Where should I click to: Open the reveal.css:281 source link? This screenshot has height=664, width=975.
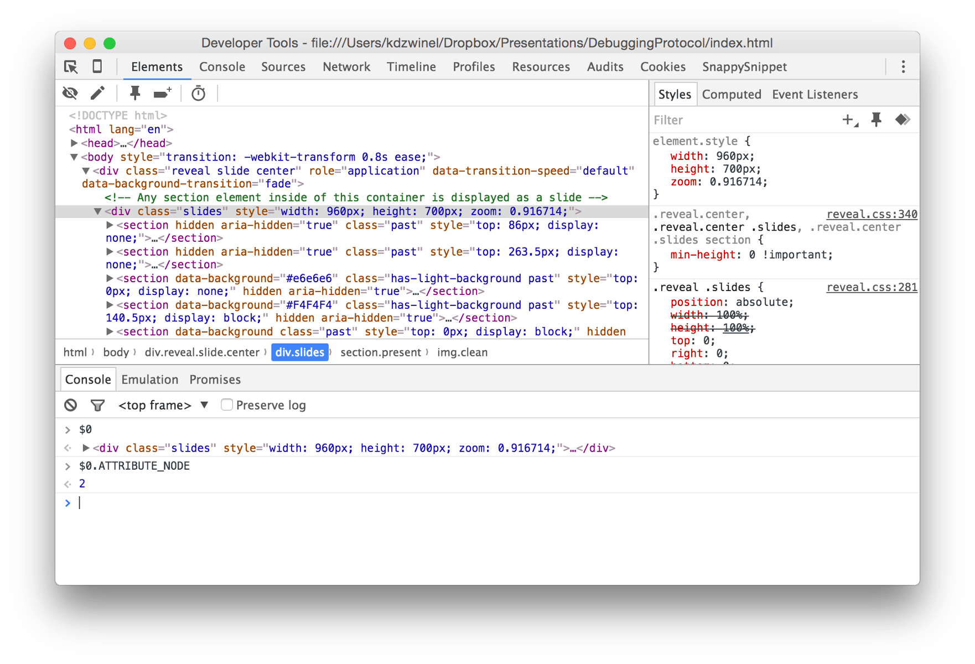coord(872,287)
